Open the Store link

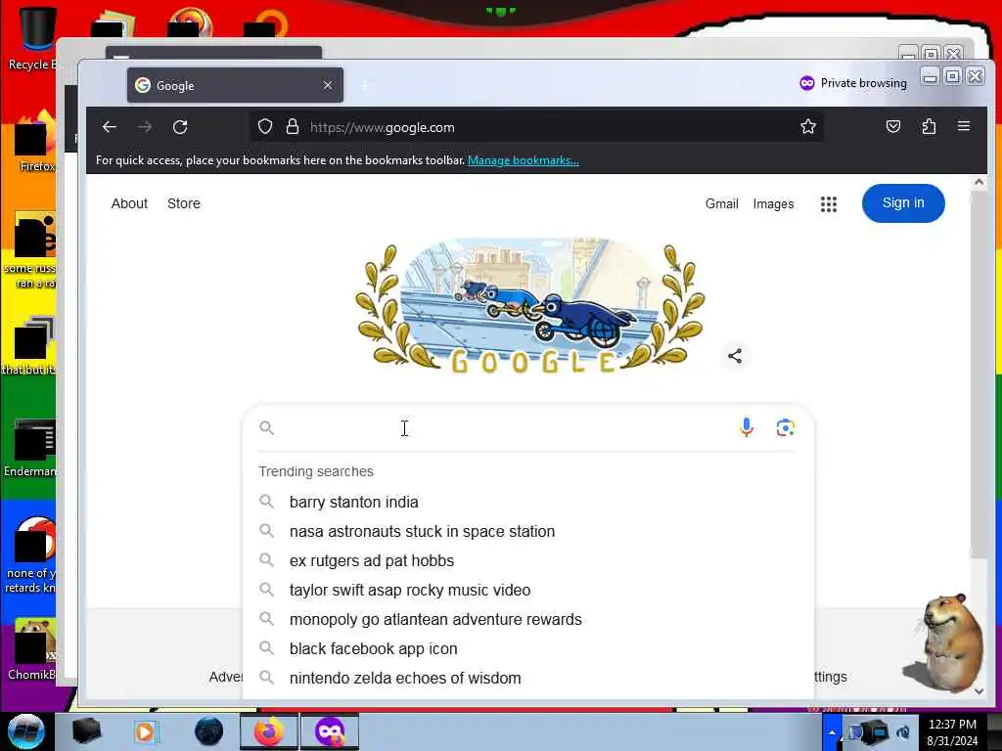click(183, 203)
